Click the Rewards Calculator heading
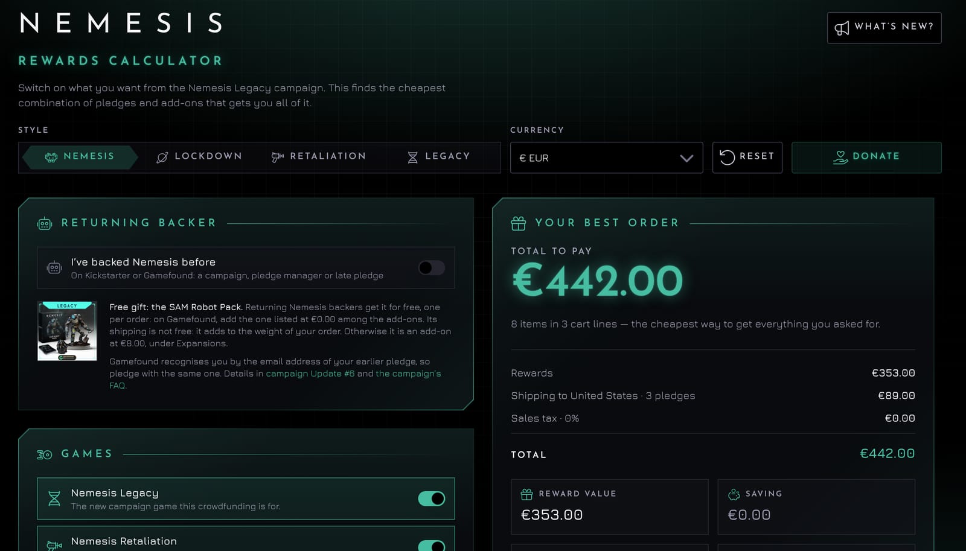The image size is (966, 551). (121, 61)
